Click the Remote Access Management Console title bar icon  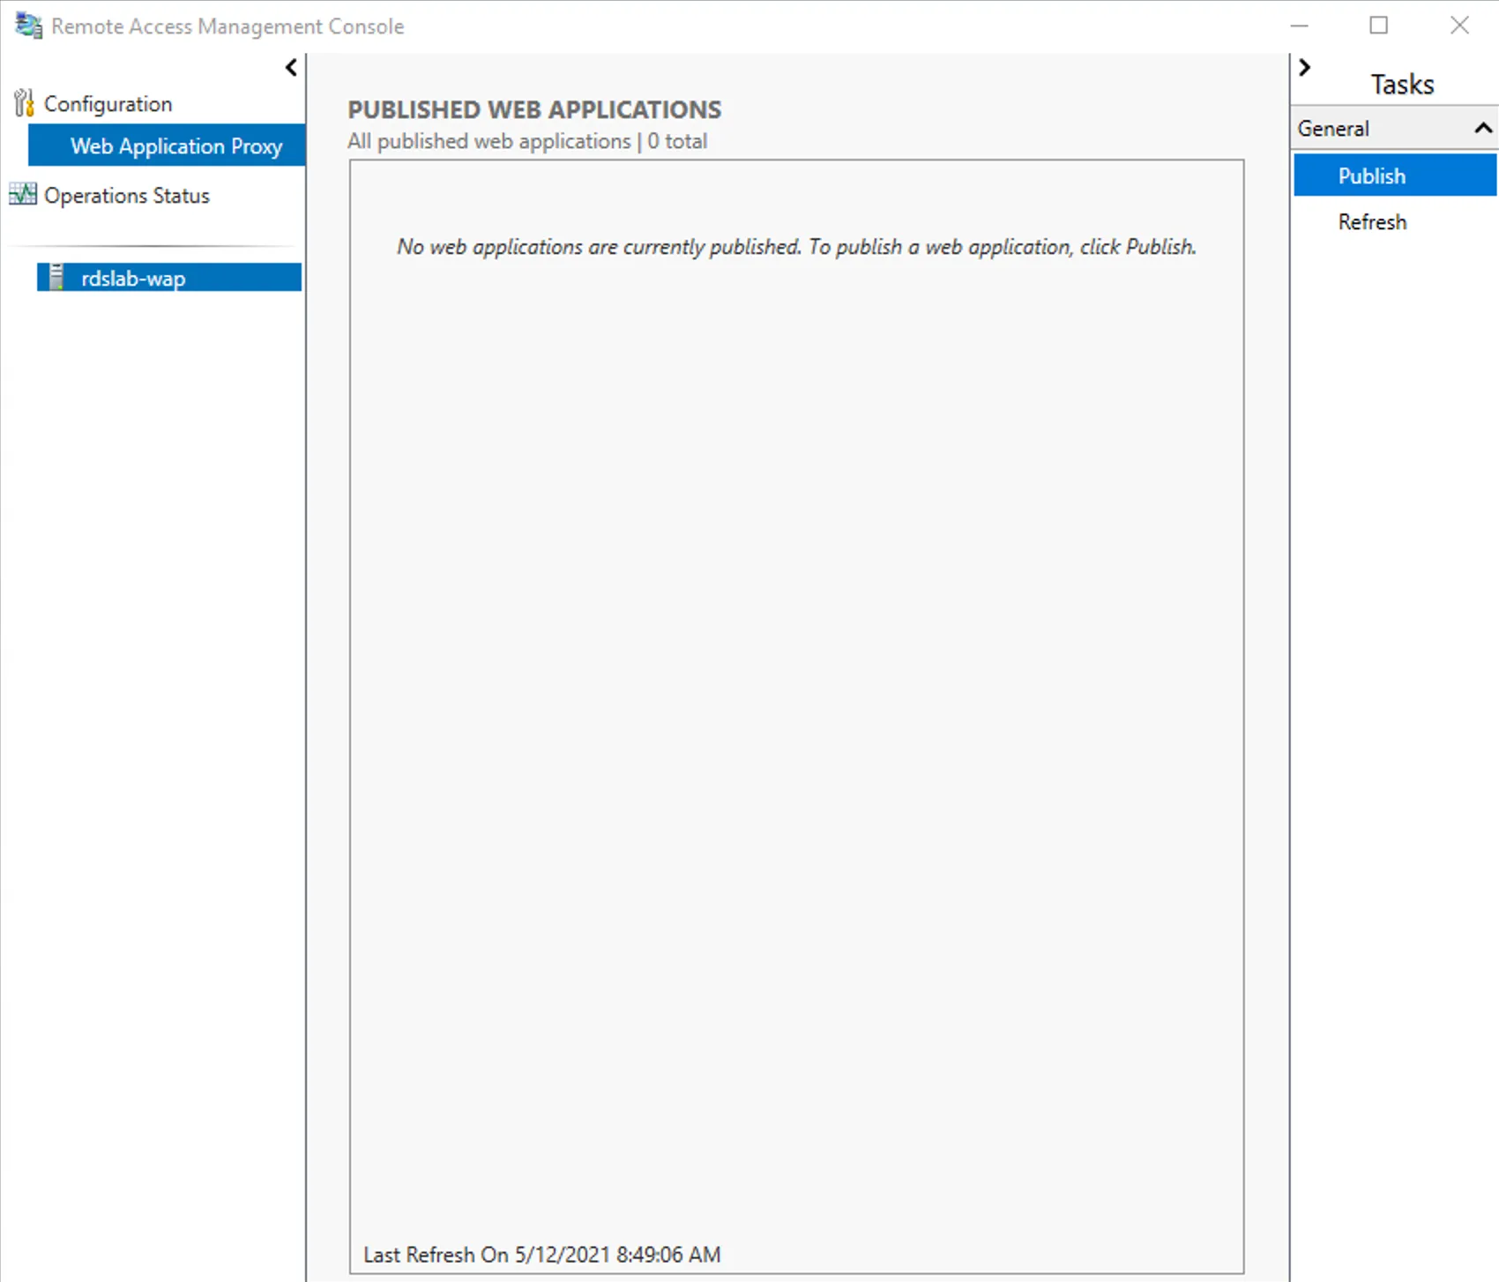click(x=27, y=26)
